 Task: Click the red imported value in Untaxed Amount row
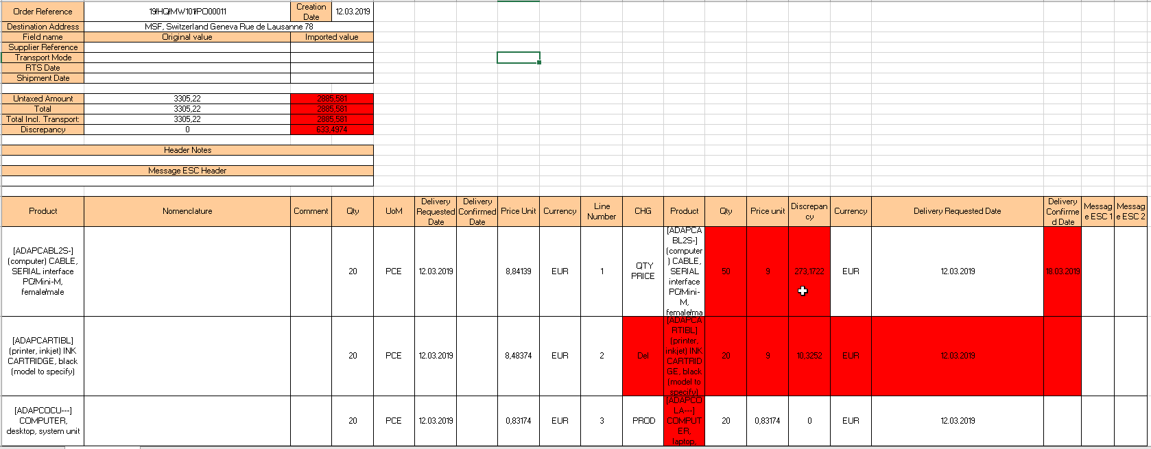coord(332,99)
